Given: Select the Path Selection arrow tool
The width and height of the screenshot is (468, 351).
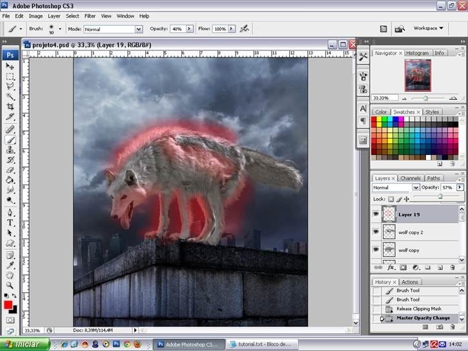Looking at the screenshot, I should (x=10, y=233).
